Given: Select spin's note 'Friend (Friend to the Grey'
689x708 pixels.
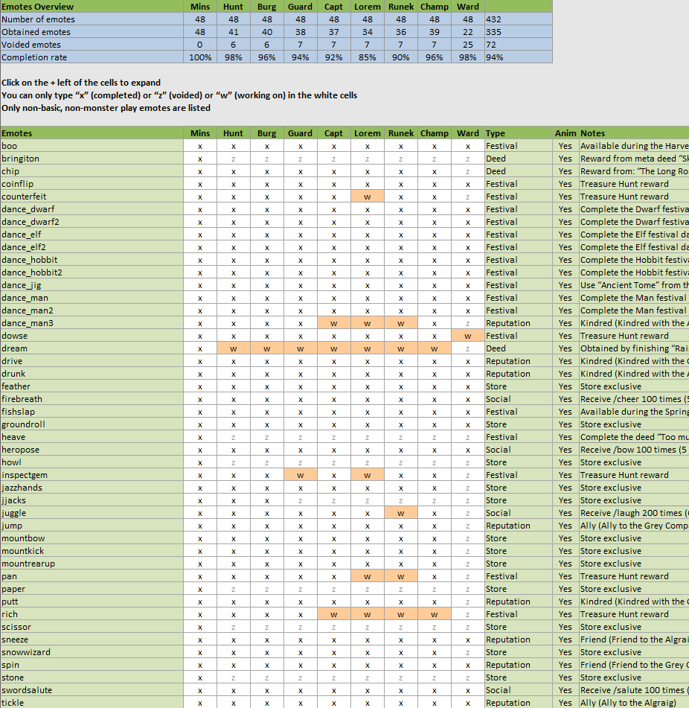Looking at the screenshot, I should [x=634, y=664].
